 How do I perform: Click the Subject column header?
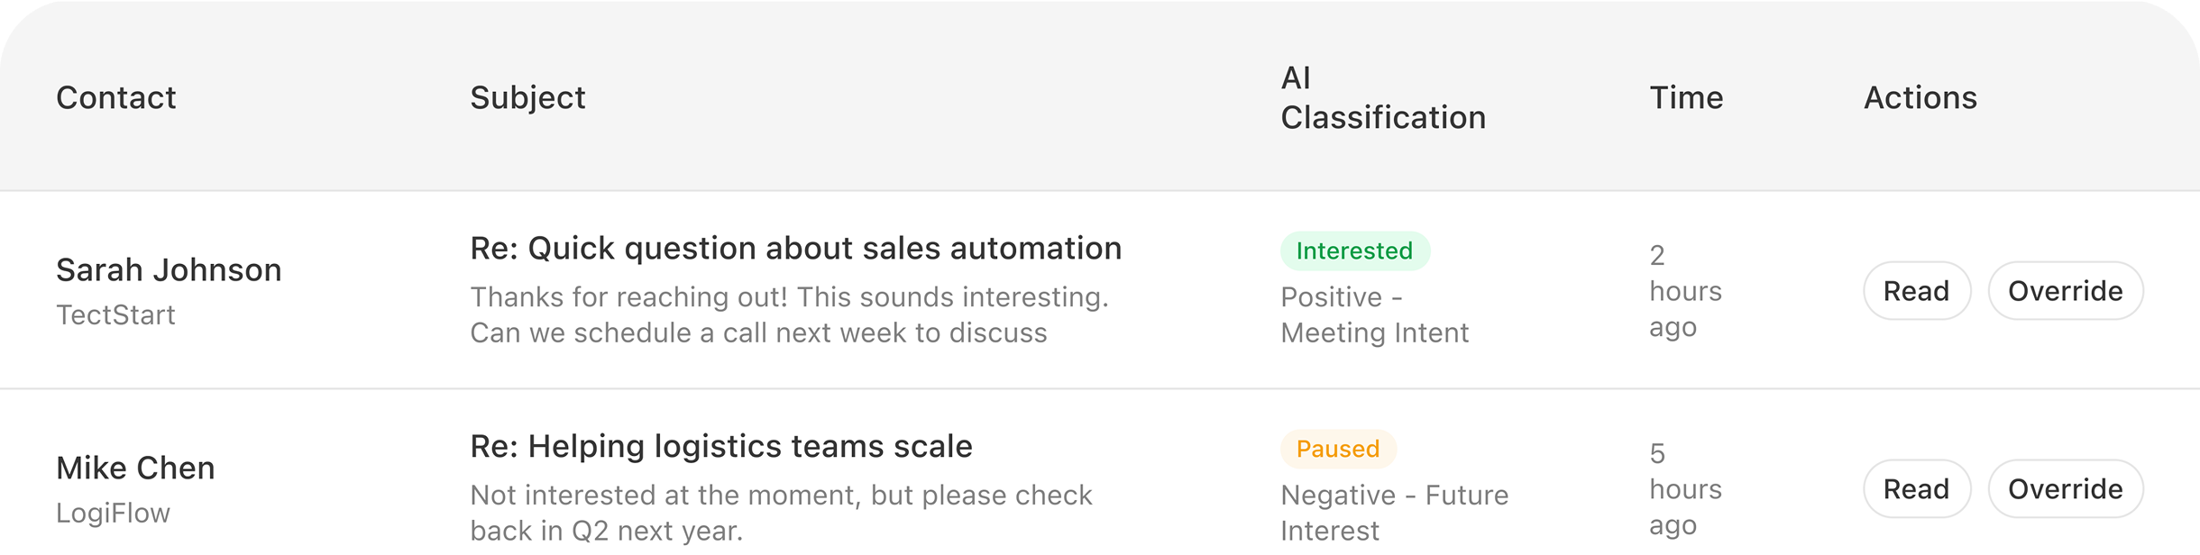pyautogui.click(x=527, y=97)
